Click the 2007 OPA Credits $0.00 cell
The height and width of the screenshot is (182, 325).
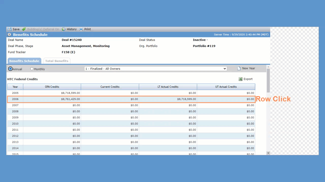52,105
